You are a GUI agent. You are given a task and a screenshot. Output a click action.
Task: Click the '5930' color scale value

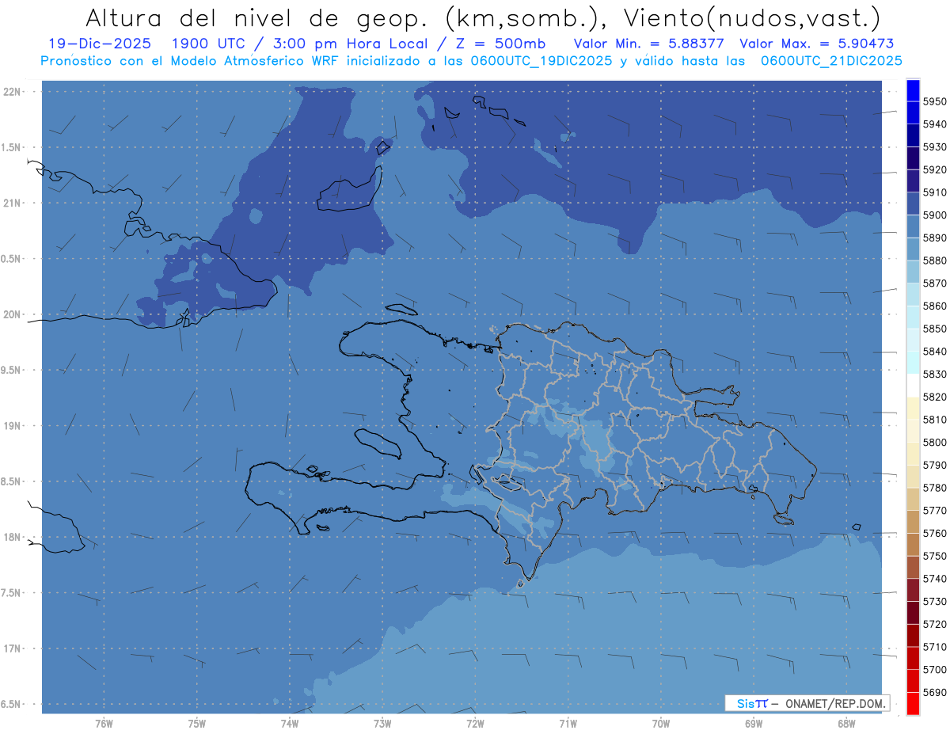click(x=934, y=147)
